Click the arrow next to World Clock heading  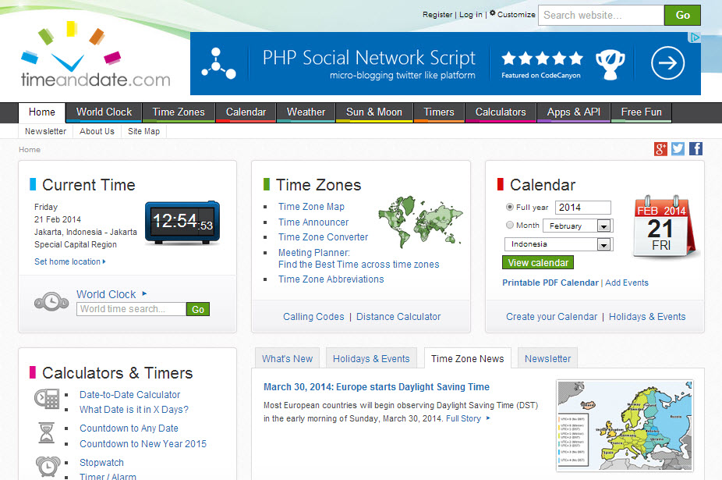(144, 293)
